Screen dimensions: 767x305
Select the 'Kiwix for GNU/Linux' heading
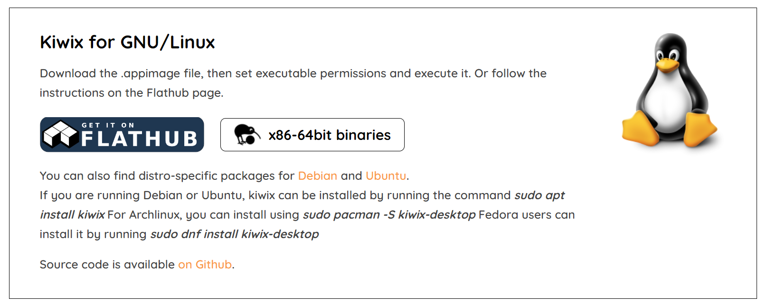point(127,42)
